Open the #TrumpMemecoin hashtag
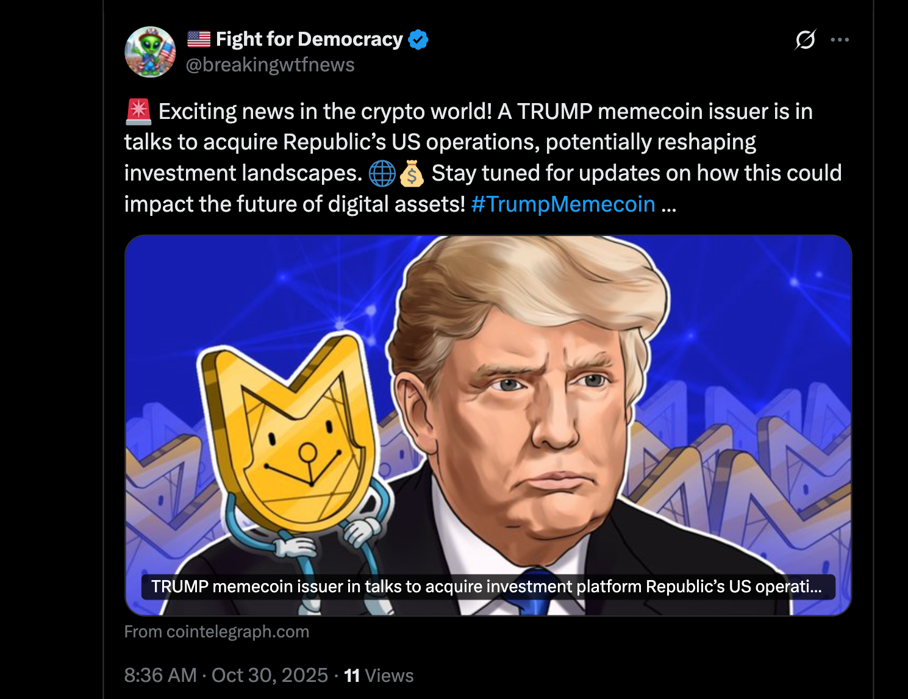 point(563,204)
